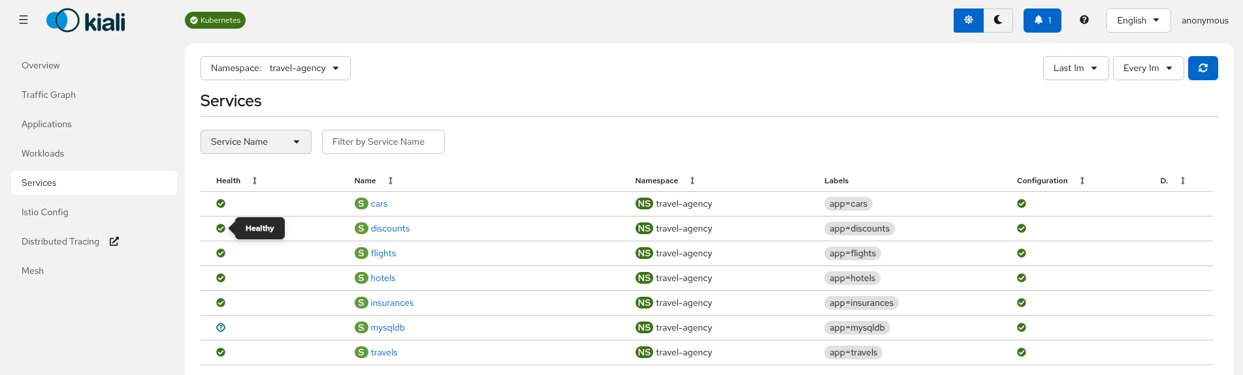Viewport: 1243px width, 375px height.
Task: Open the travels service link
Action: pos(384,353)
